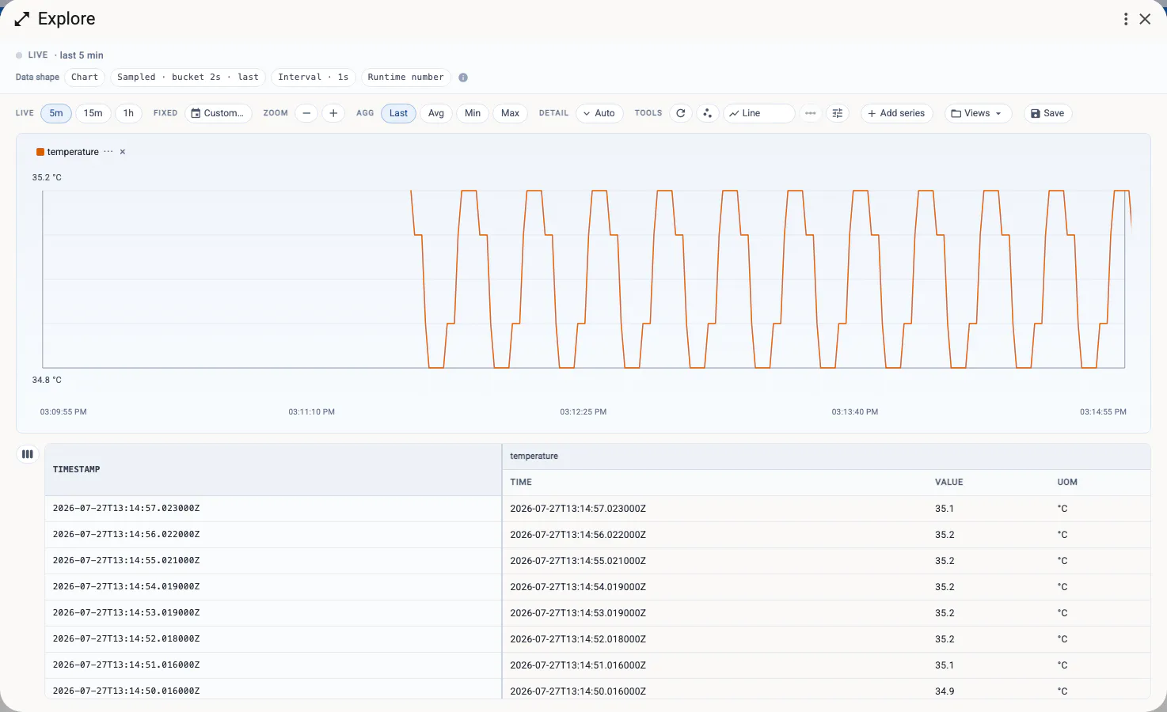Click the 03:11:10 PM axis label
The width and height of the screenshot is (1167, 712).
[x=312, y=412]
